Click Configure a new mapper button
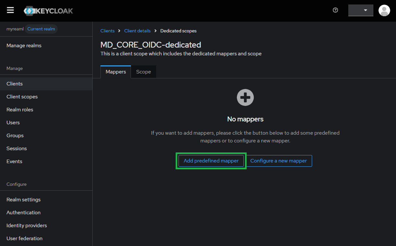Screen dimensions: 396x246 click(278, 161)
